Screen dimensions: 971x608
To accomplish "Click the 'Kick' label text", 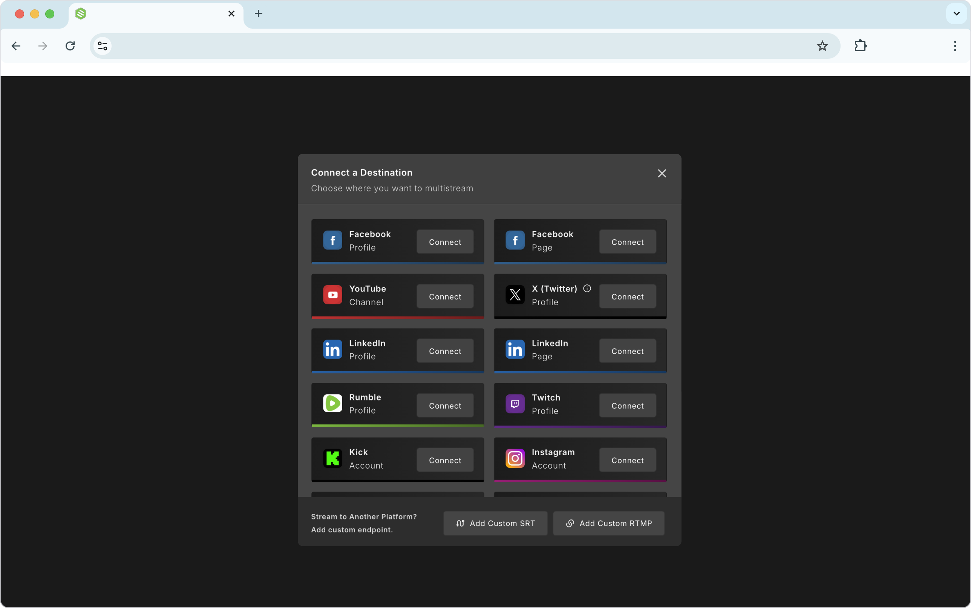I will coord(358,452).
